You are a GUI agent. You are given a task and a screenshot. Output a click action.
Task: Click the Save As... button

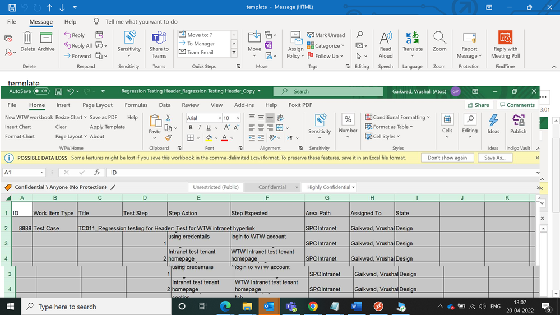pos(494,158)
